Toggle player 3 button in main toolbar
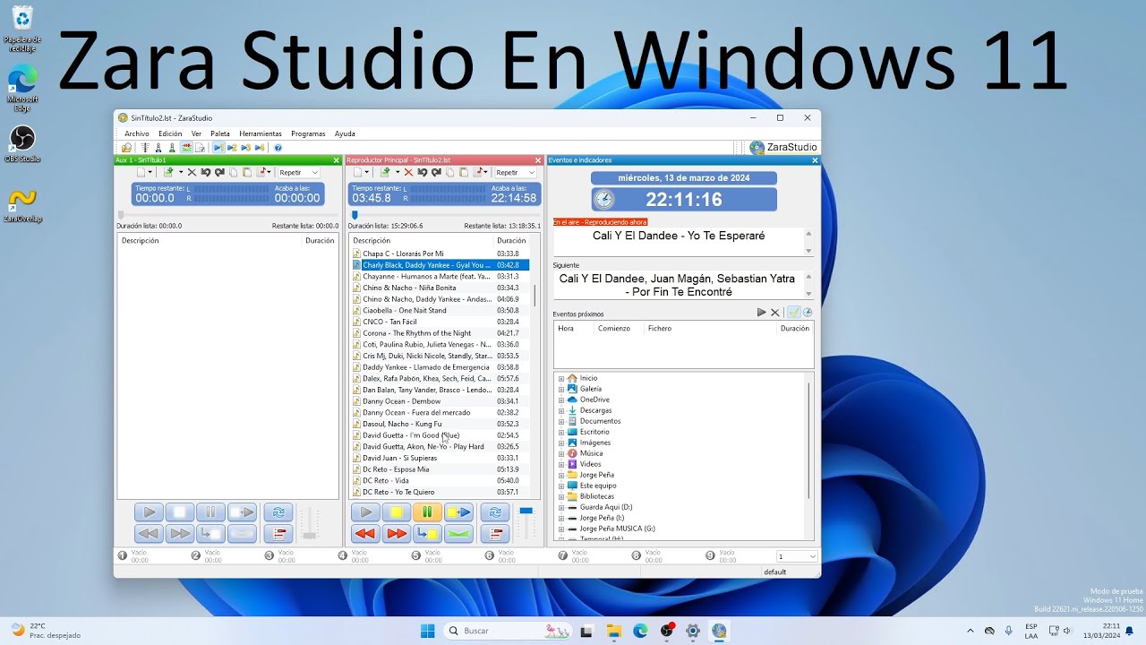Screen dimensions: 1146x645 (246, 148)
